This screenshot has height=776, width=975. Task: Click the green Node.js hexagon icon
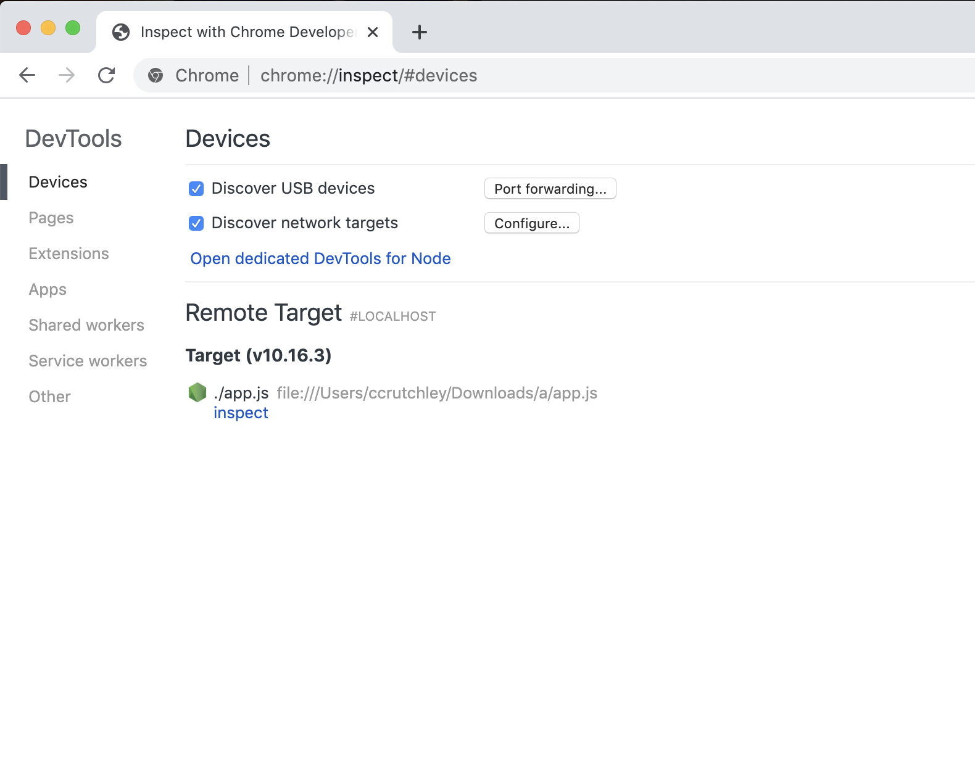pos(197,392)
